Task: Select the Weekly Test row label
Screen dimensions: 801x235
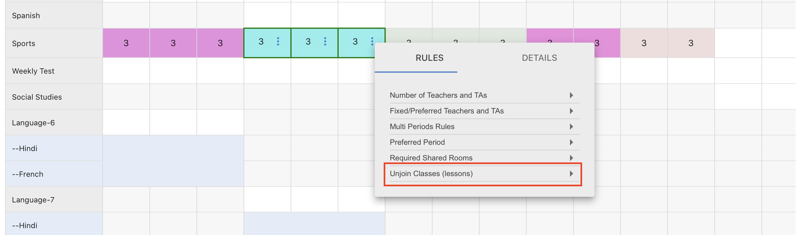Action: pos(33,71)
